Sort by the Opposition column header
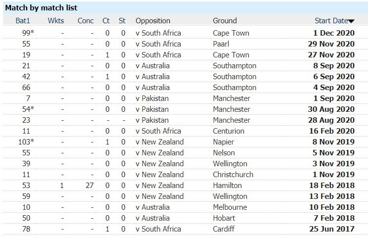368x237 pixels. pos(153,21)
